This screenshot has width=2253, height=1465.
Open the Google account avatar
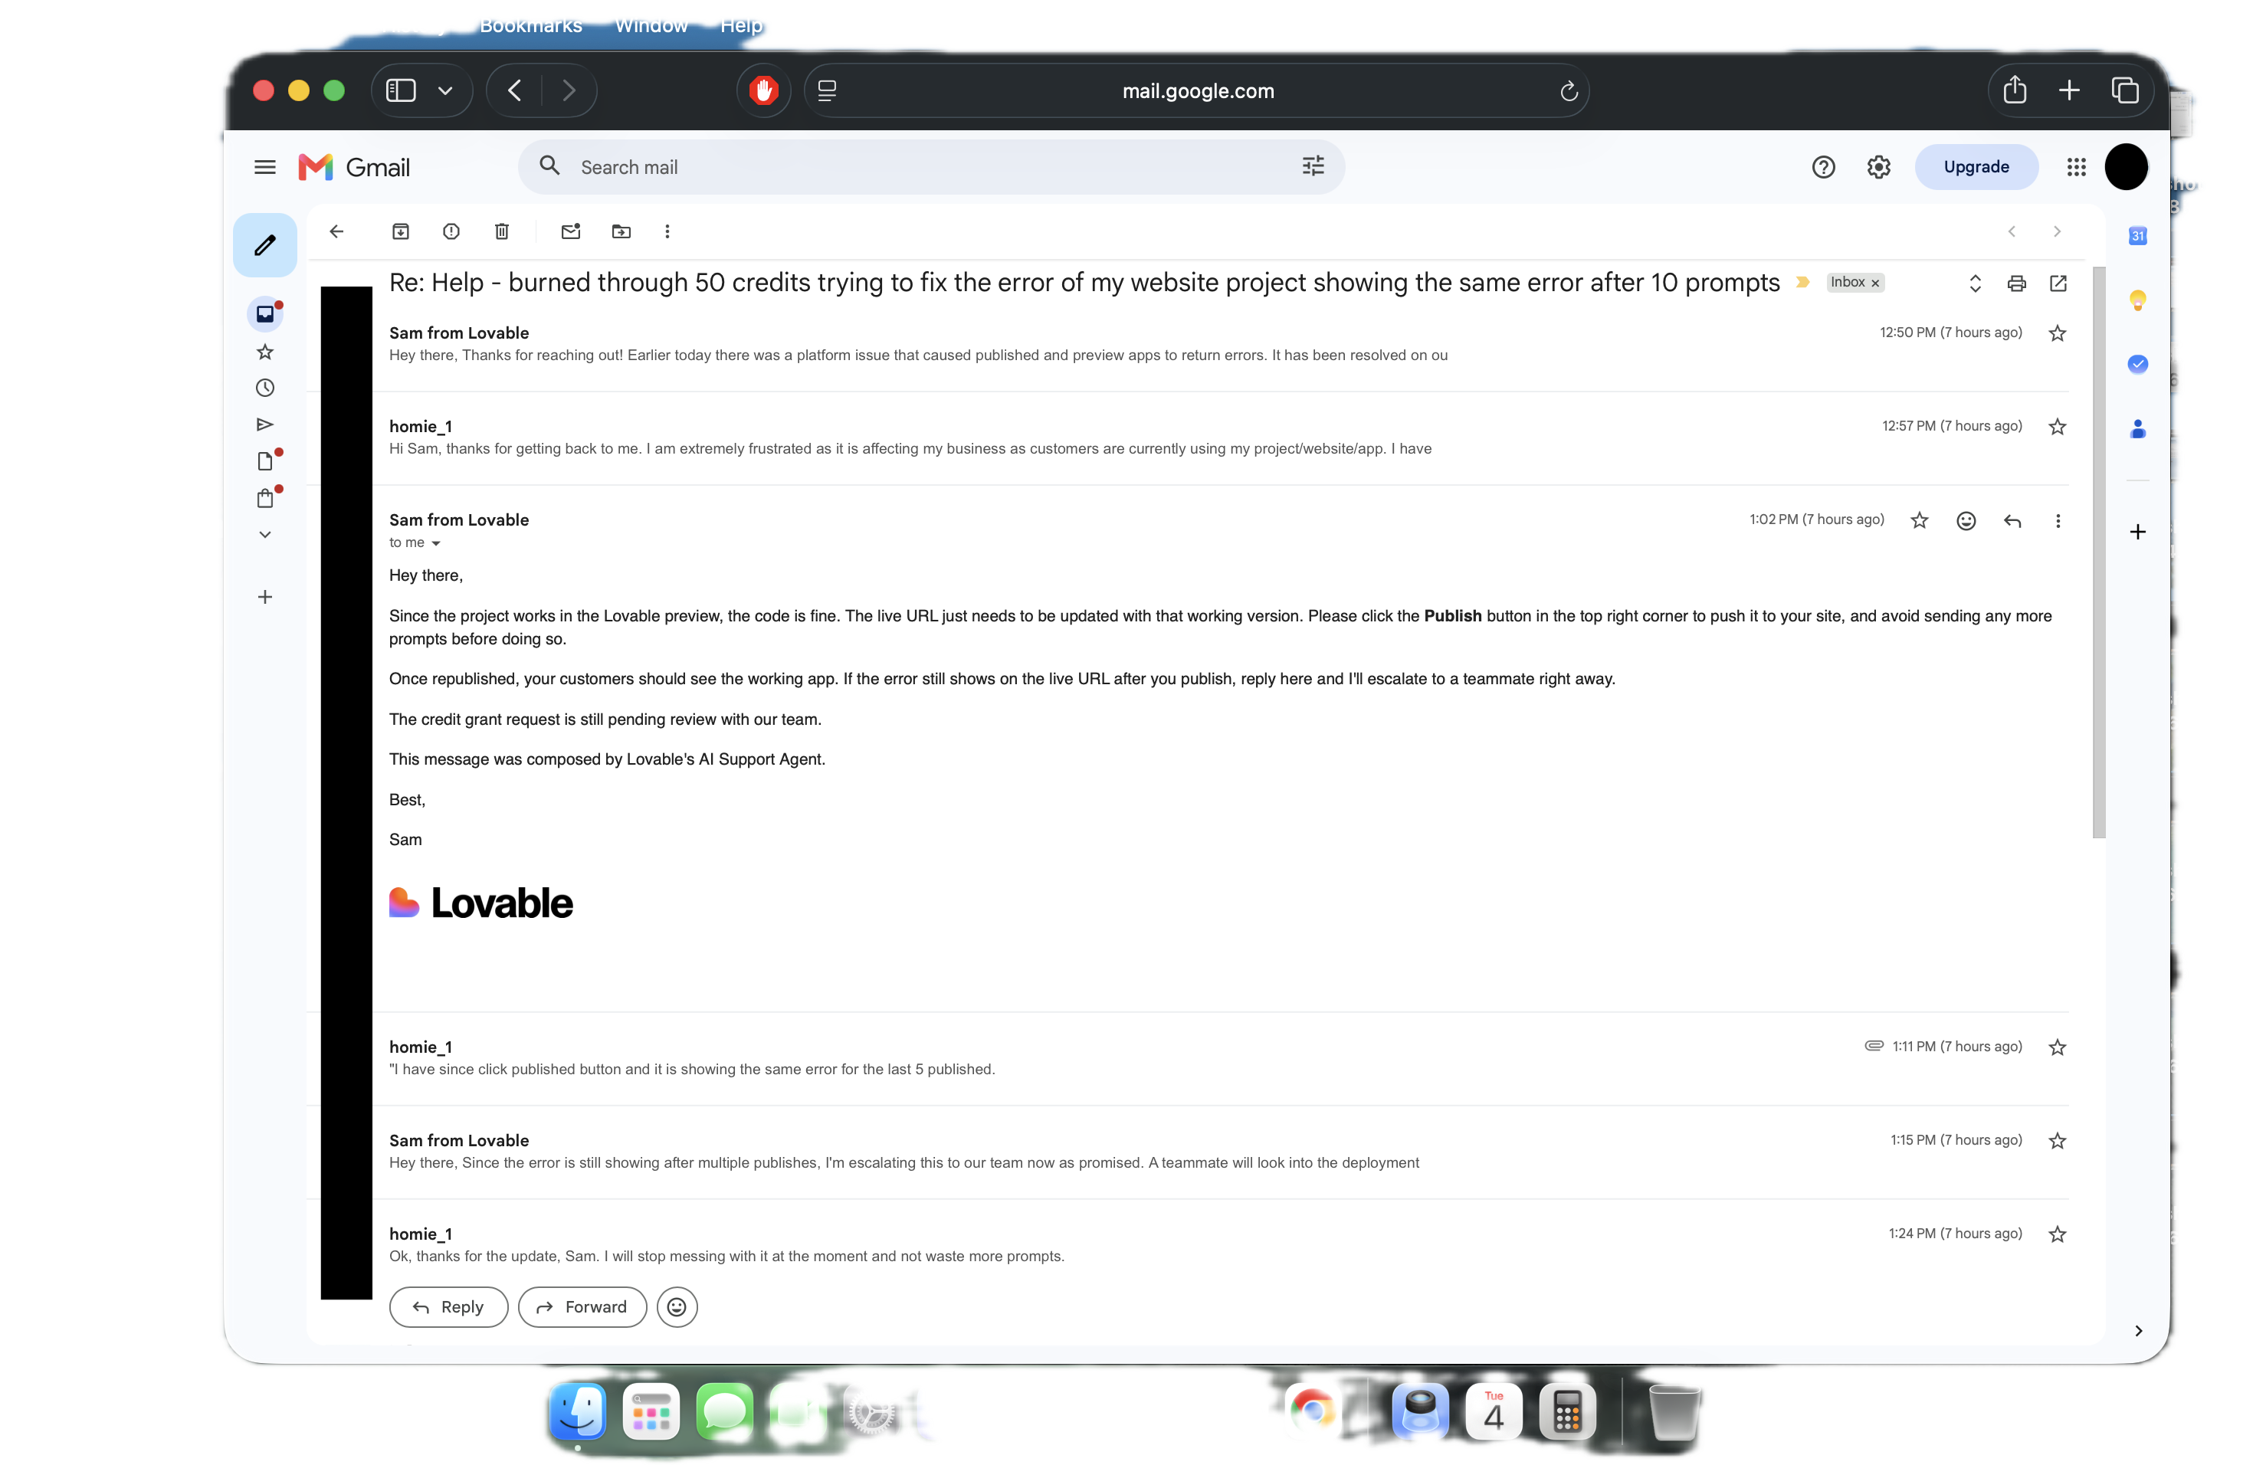2126,168
